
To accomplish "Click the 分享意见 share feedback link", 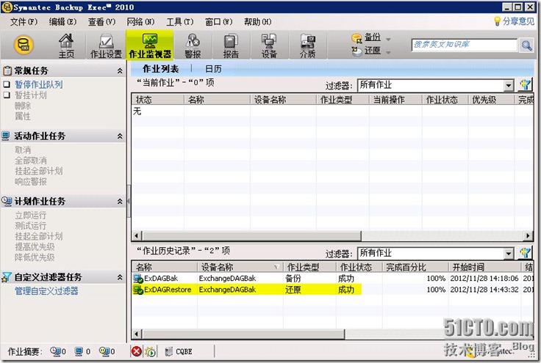I will [514, 21].
